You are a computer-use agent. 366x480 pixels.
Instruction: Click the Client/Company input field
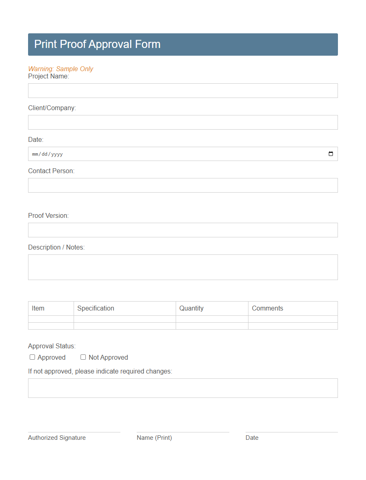coord(183,122)
